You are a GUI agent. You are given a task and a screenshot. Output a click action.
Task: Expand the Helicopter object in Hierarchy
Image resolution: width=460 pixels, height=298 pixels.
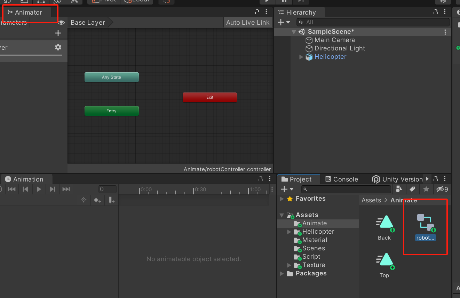pos(301,57)
